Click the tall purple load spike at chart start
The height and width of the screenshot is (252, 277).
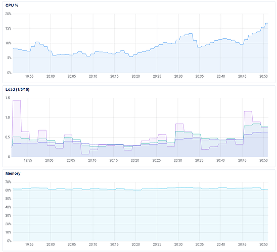coord(17,100)
